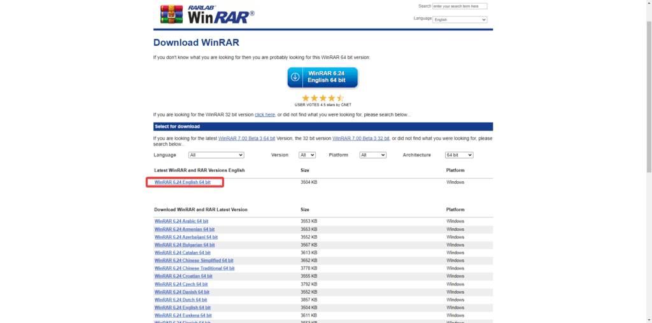Image resolution: width=652 pixels, height=323 pixels.
Task: Open the site Language dropdown in header
Action: [x=460, y=20]
